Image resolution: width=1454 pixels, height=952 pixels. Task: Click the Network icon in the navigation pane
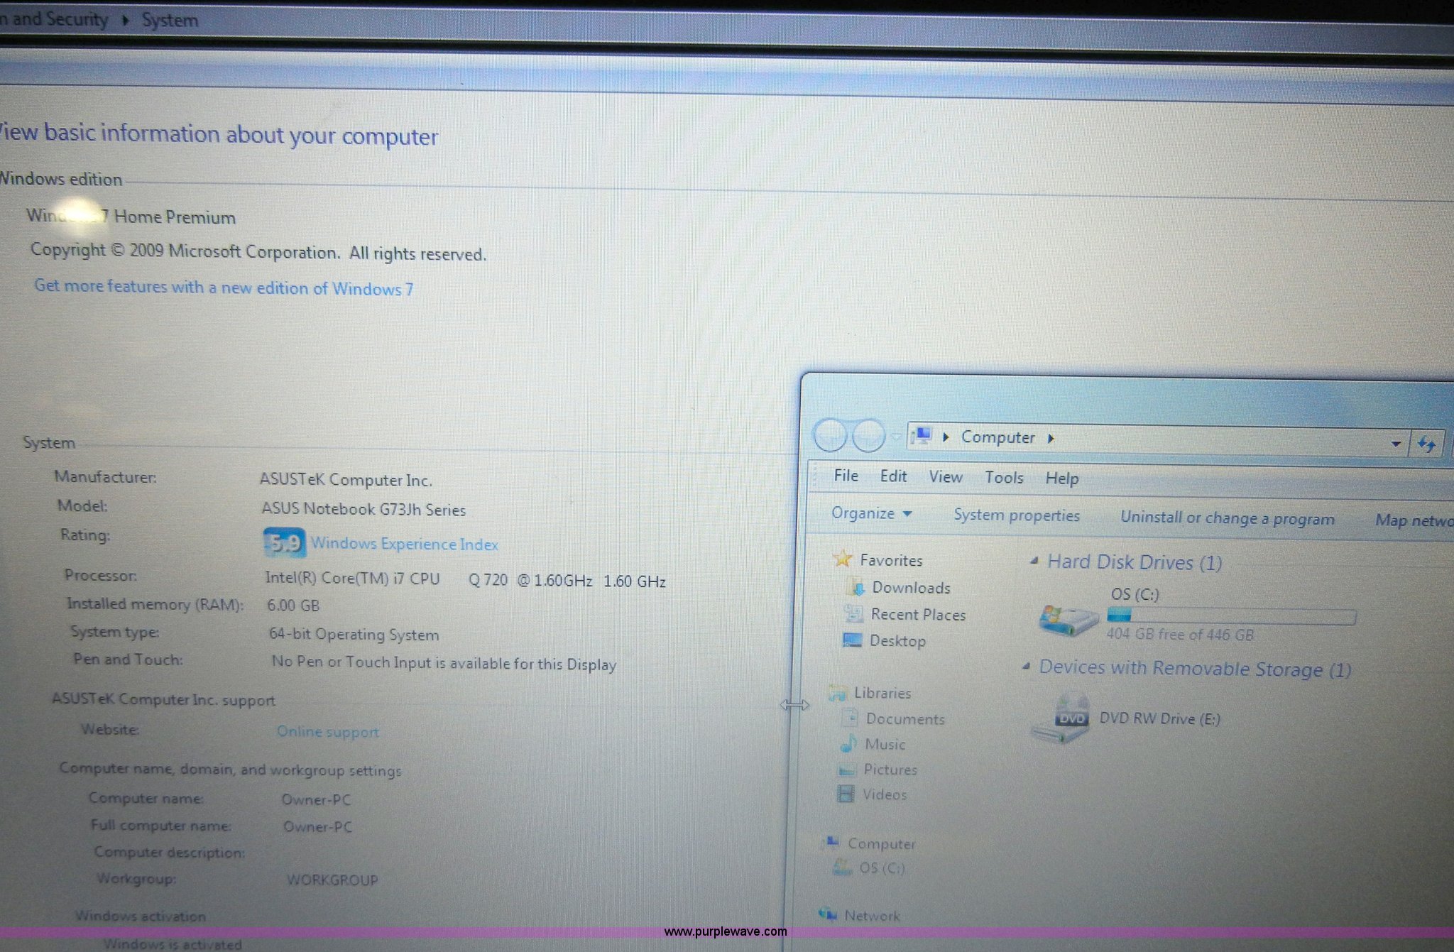point(828,914)
